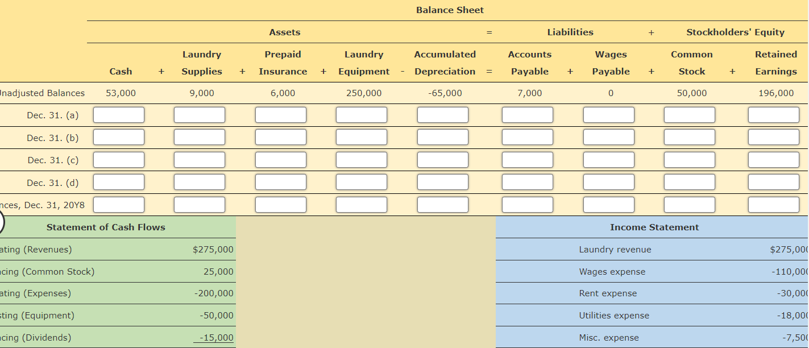Select the unadjusted Cash balance of 53,000
The width and height of the screenshot is (809, 348).
coord(121,93)
